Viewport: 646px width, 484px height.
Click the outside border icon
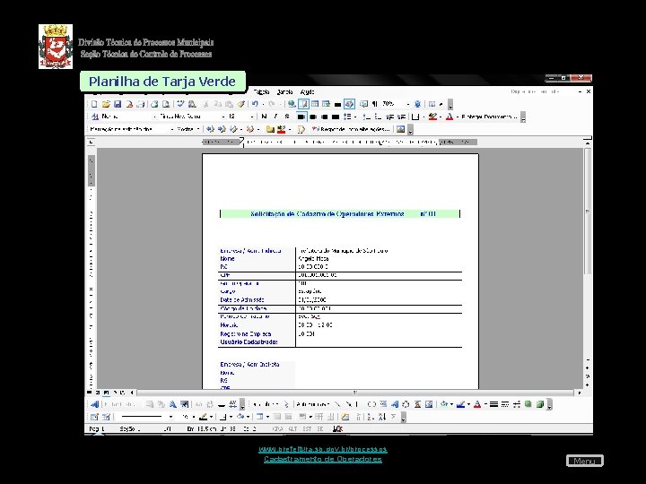pos(415,117)
